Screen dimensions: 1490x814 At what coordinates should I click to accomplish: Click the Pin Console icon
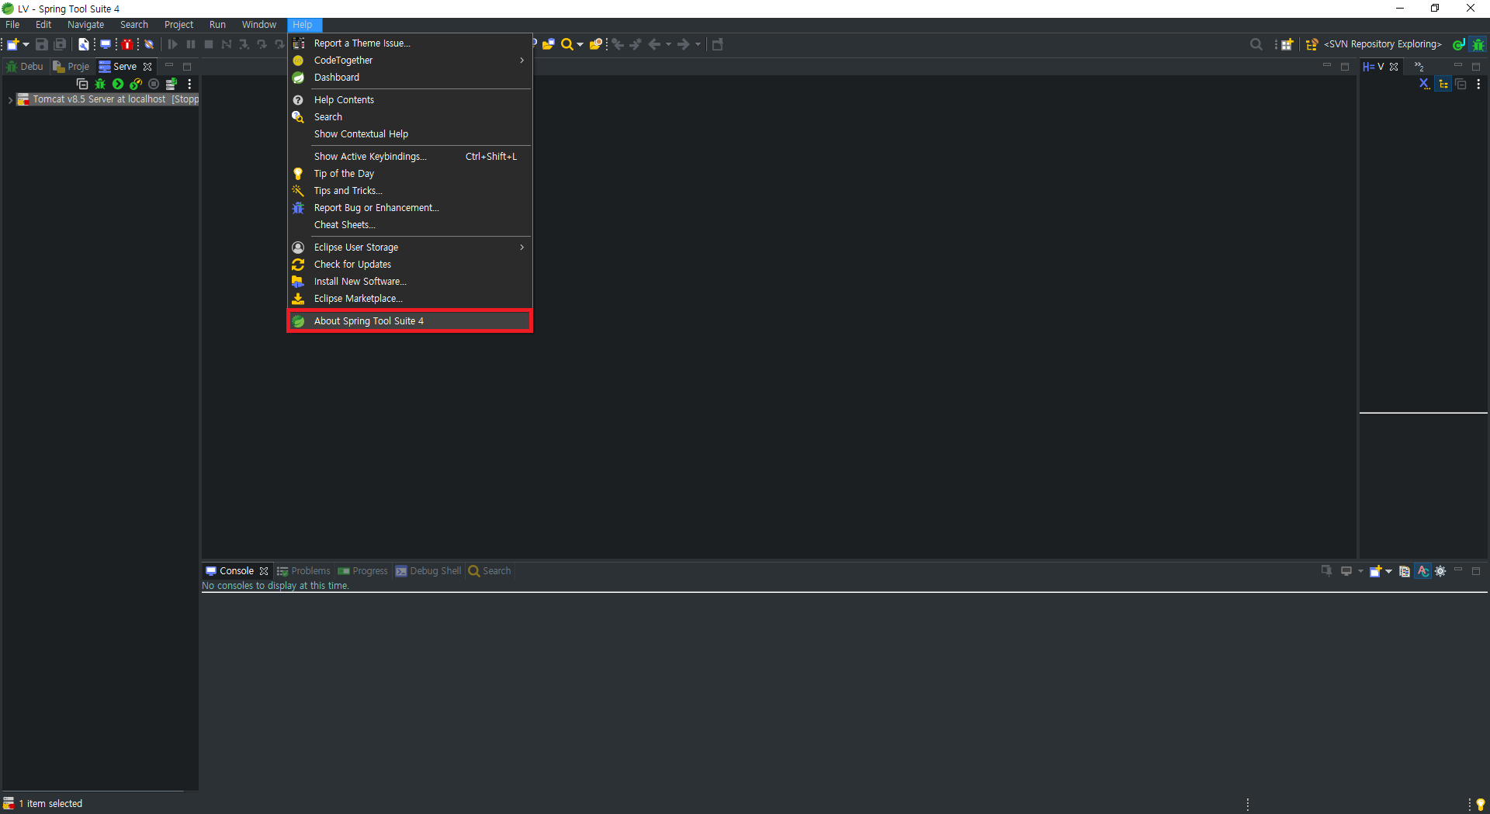coord(1326,571)
